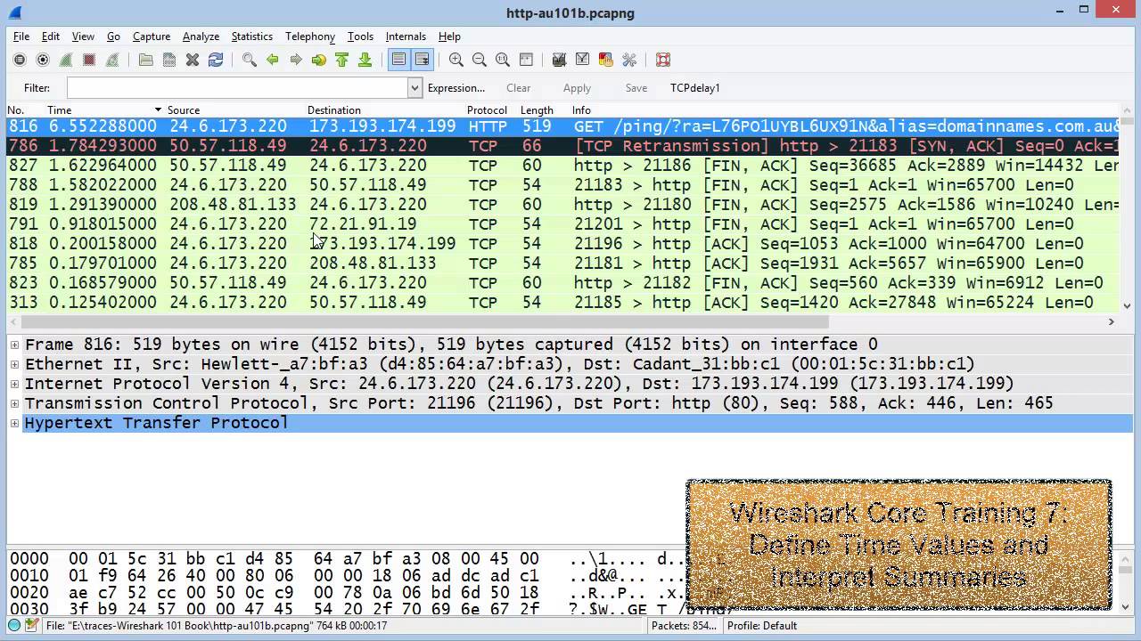
Task: Zoom in on packet text
Action: (x=456, y=60)
